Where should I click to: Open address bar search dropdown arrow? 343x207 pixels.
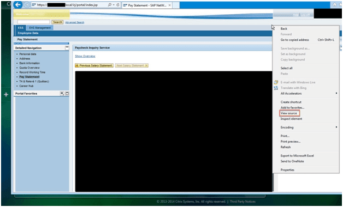click(x=114, y=4)
